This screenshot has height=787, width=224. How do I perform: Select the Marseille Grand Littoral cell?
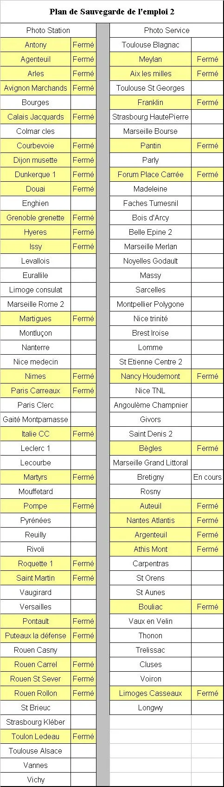click(x=150, y=463)
